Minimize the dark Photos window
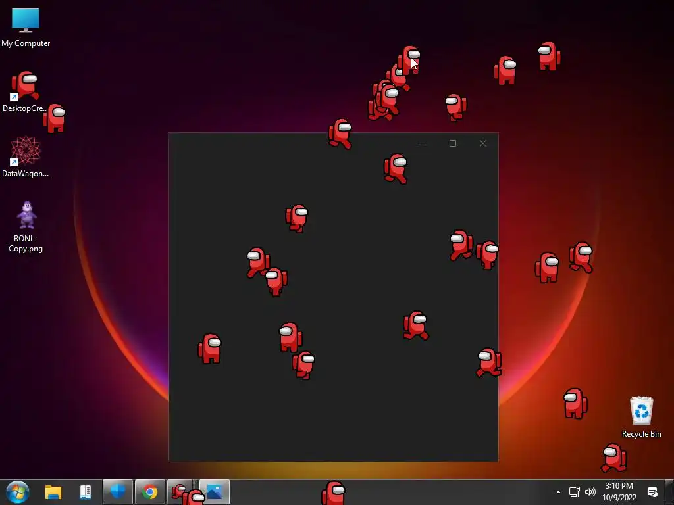The image size is (674, 505). 423,143
